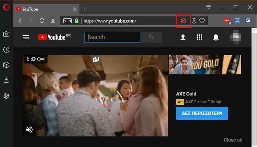The height and width of the screenshot is (147, 257).
Task: Open Speed Dial start page grid
Action: click(x=53, y=21)
